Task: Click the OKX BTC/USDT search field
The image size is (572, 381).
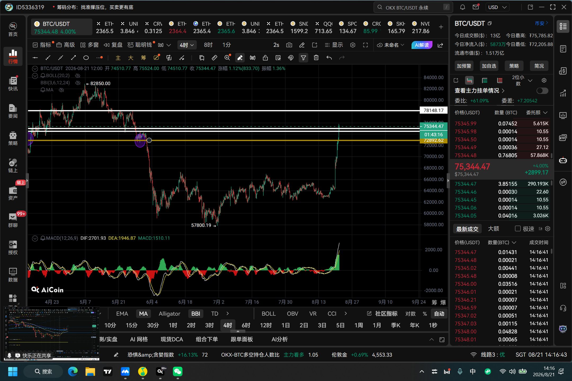Action: coord(413,7)
